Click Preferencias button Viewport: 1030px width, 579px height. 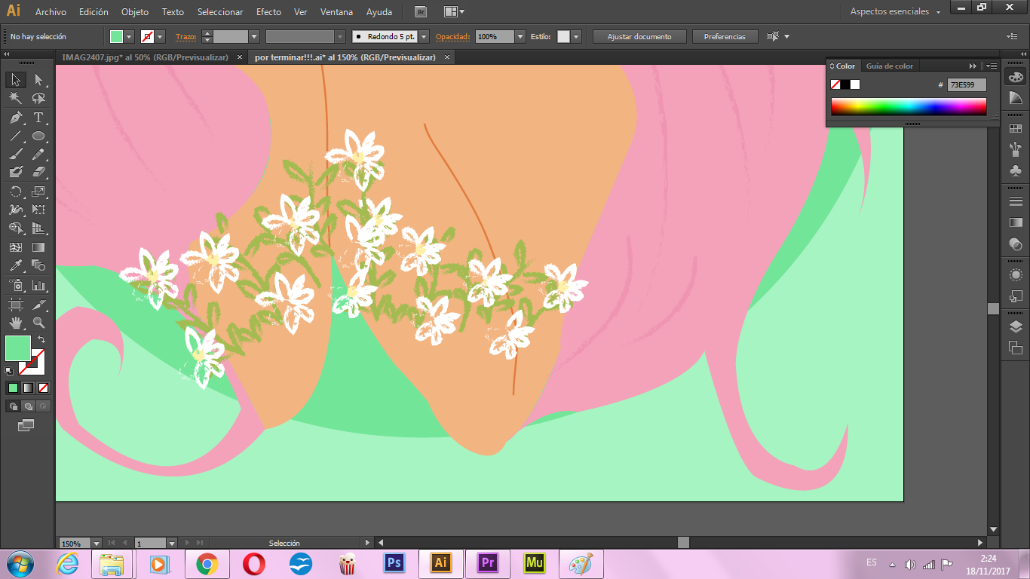[725, 36]
